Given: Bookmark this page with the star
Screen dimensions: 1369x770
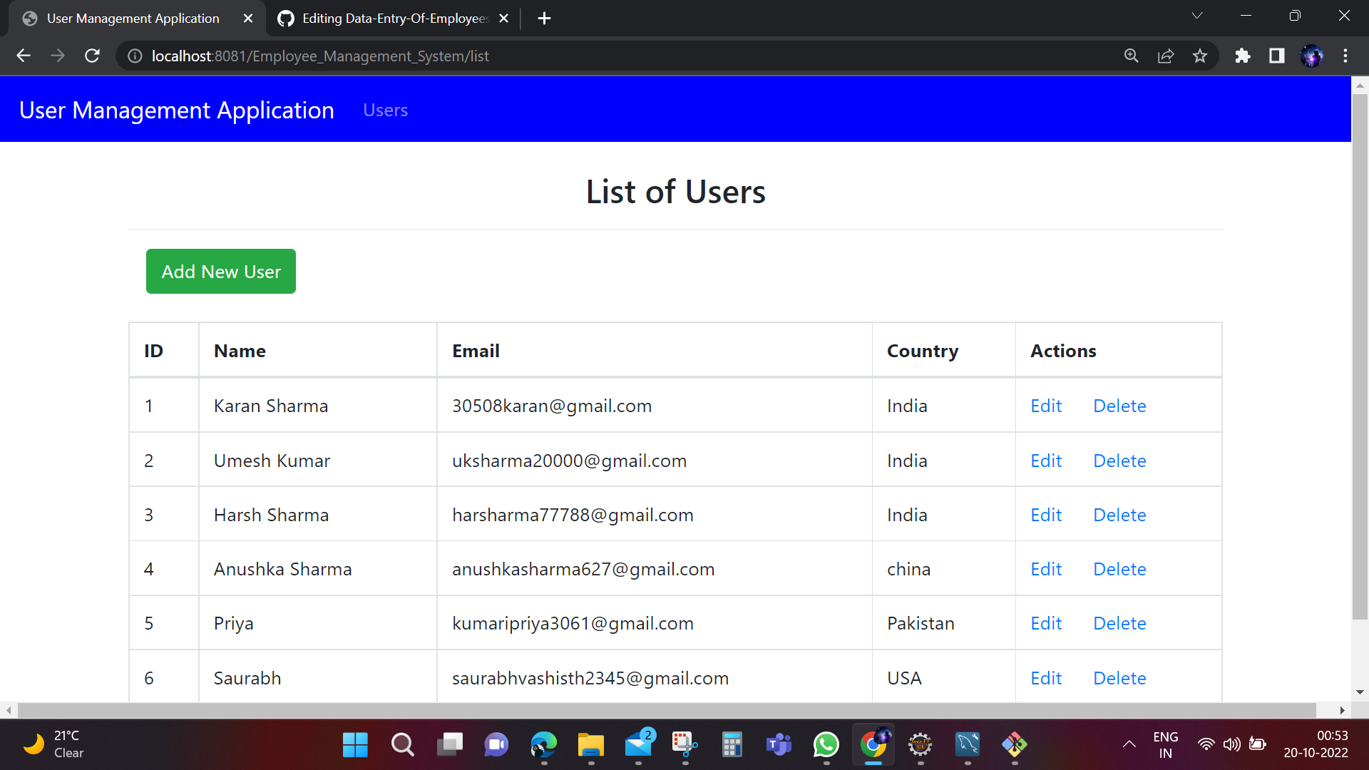Looking at the screenshot, I should coord(1200,56).
